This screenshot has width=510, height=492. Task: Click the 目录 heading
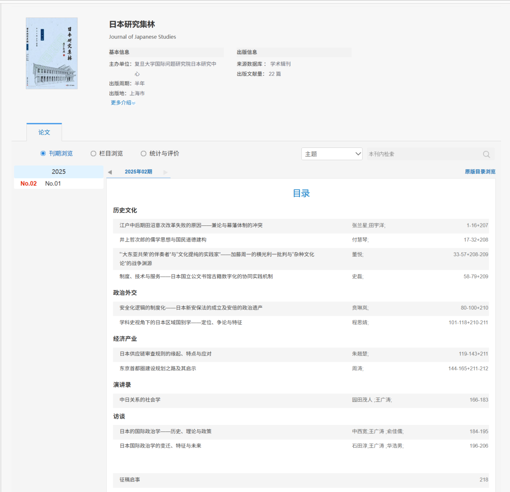[x=301, y=193]
